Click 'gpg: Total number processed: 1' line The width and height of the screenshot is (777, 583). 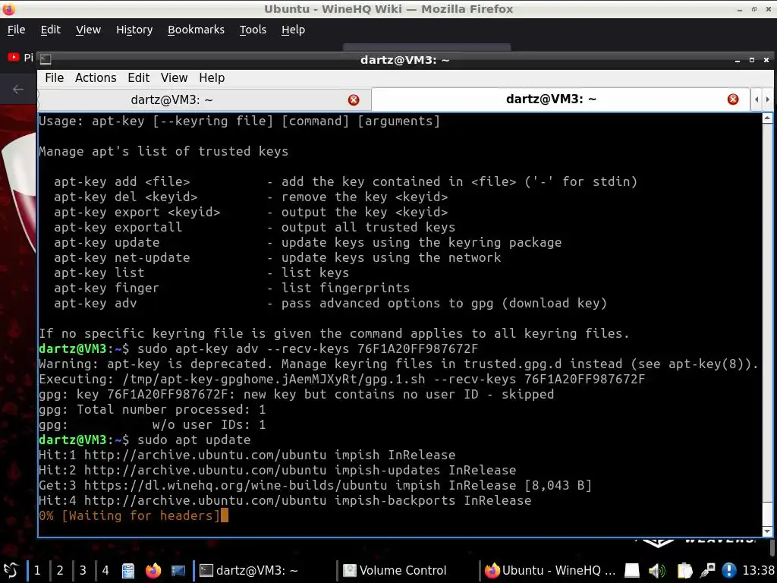[152, 409]
